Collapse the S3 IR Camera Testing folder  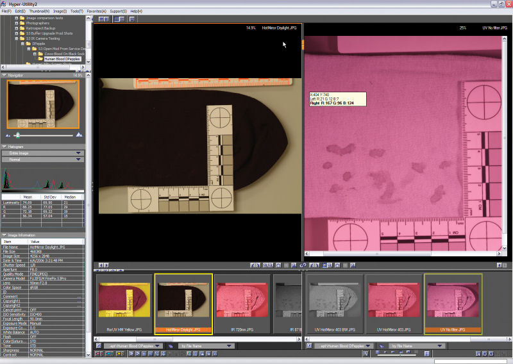click(17, 38)
